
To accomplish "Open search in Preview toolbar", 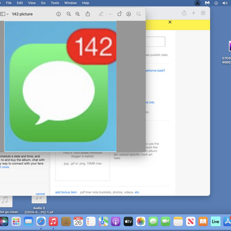I will (x=139, y=14).
